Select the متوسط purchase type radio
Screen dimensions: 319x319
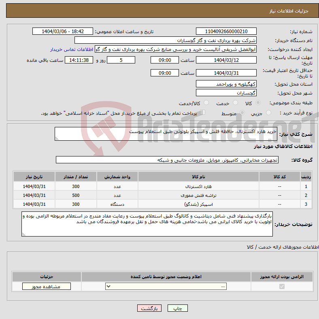(x=242, y=112)
